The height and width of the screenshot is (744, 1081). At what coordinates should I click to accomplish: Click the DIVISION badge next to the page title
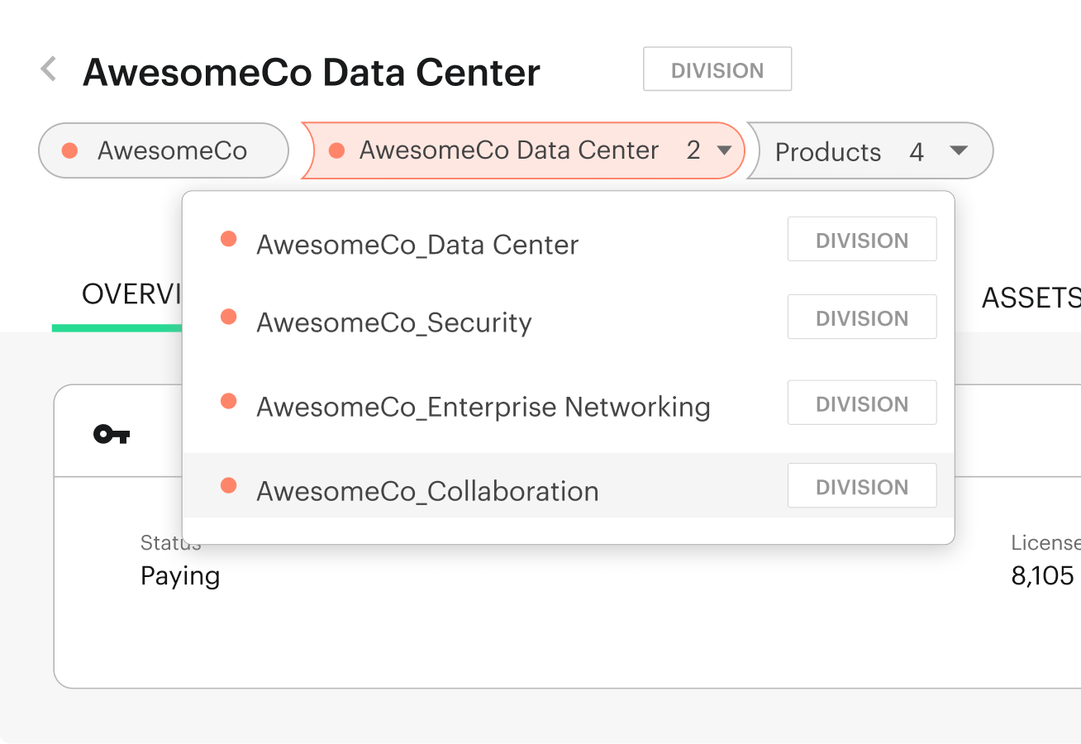click(717, 69)
